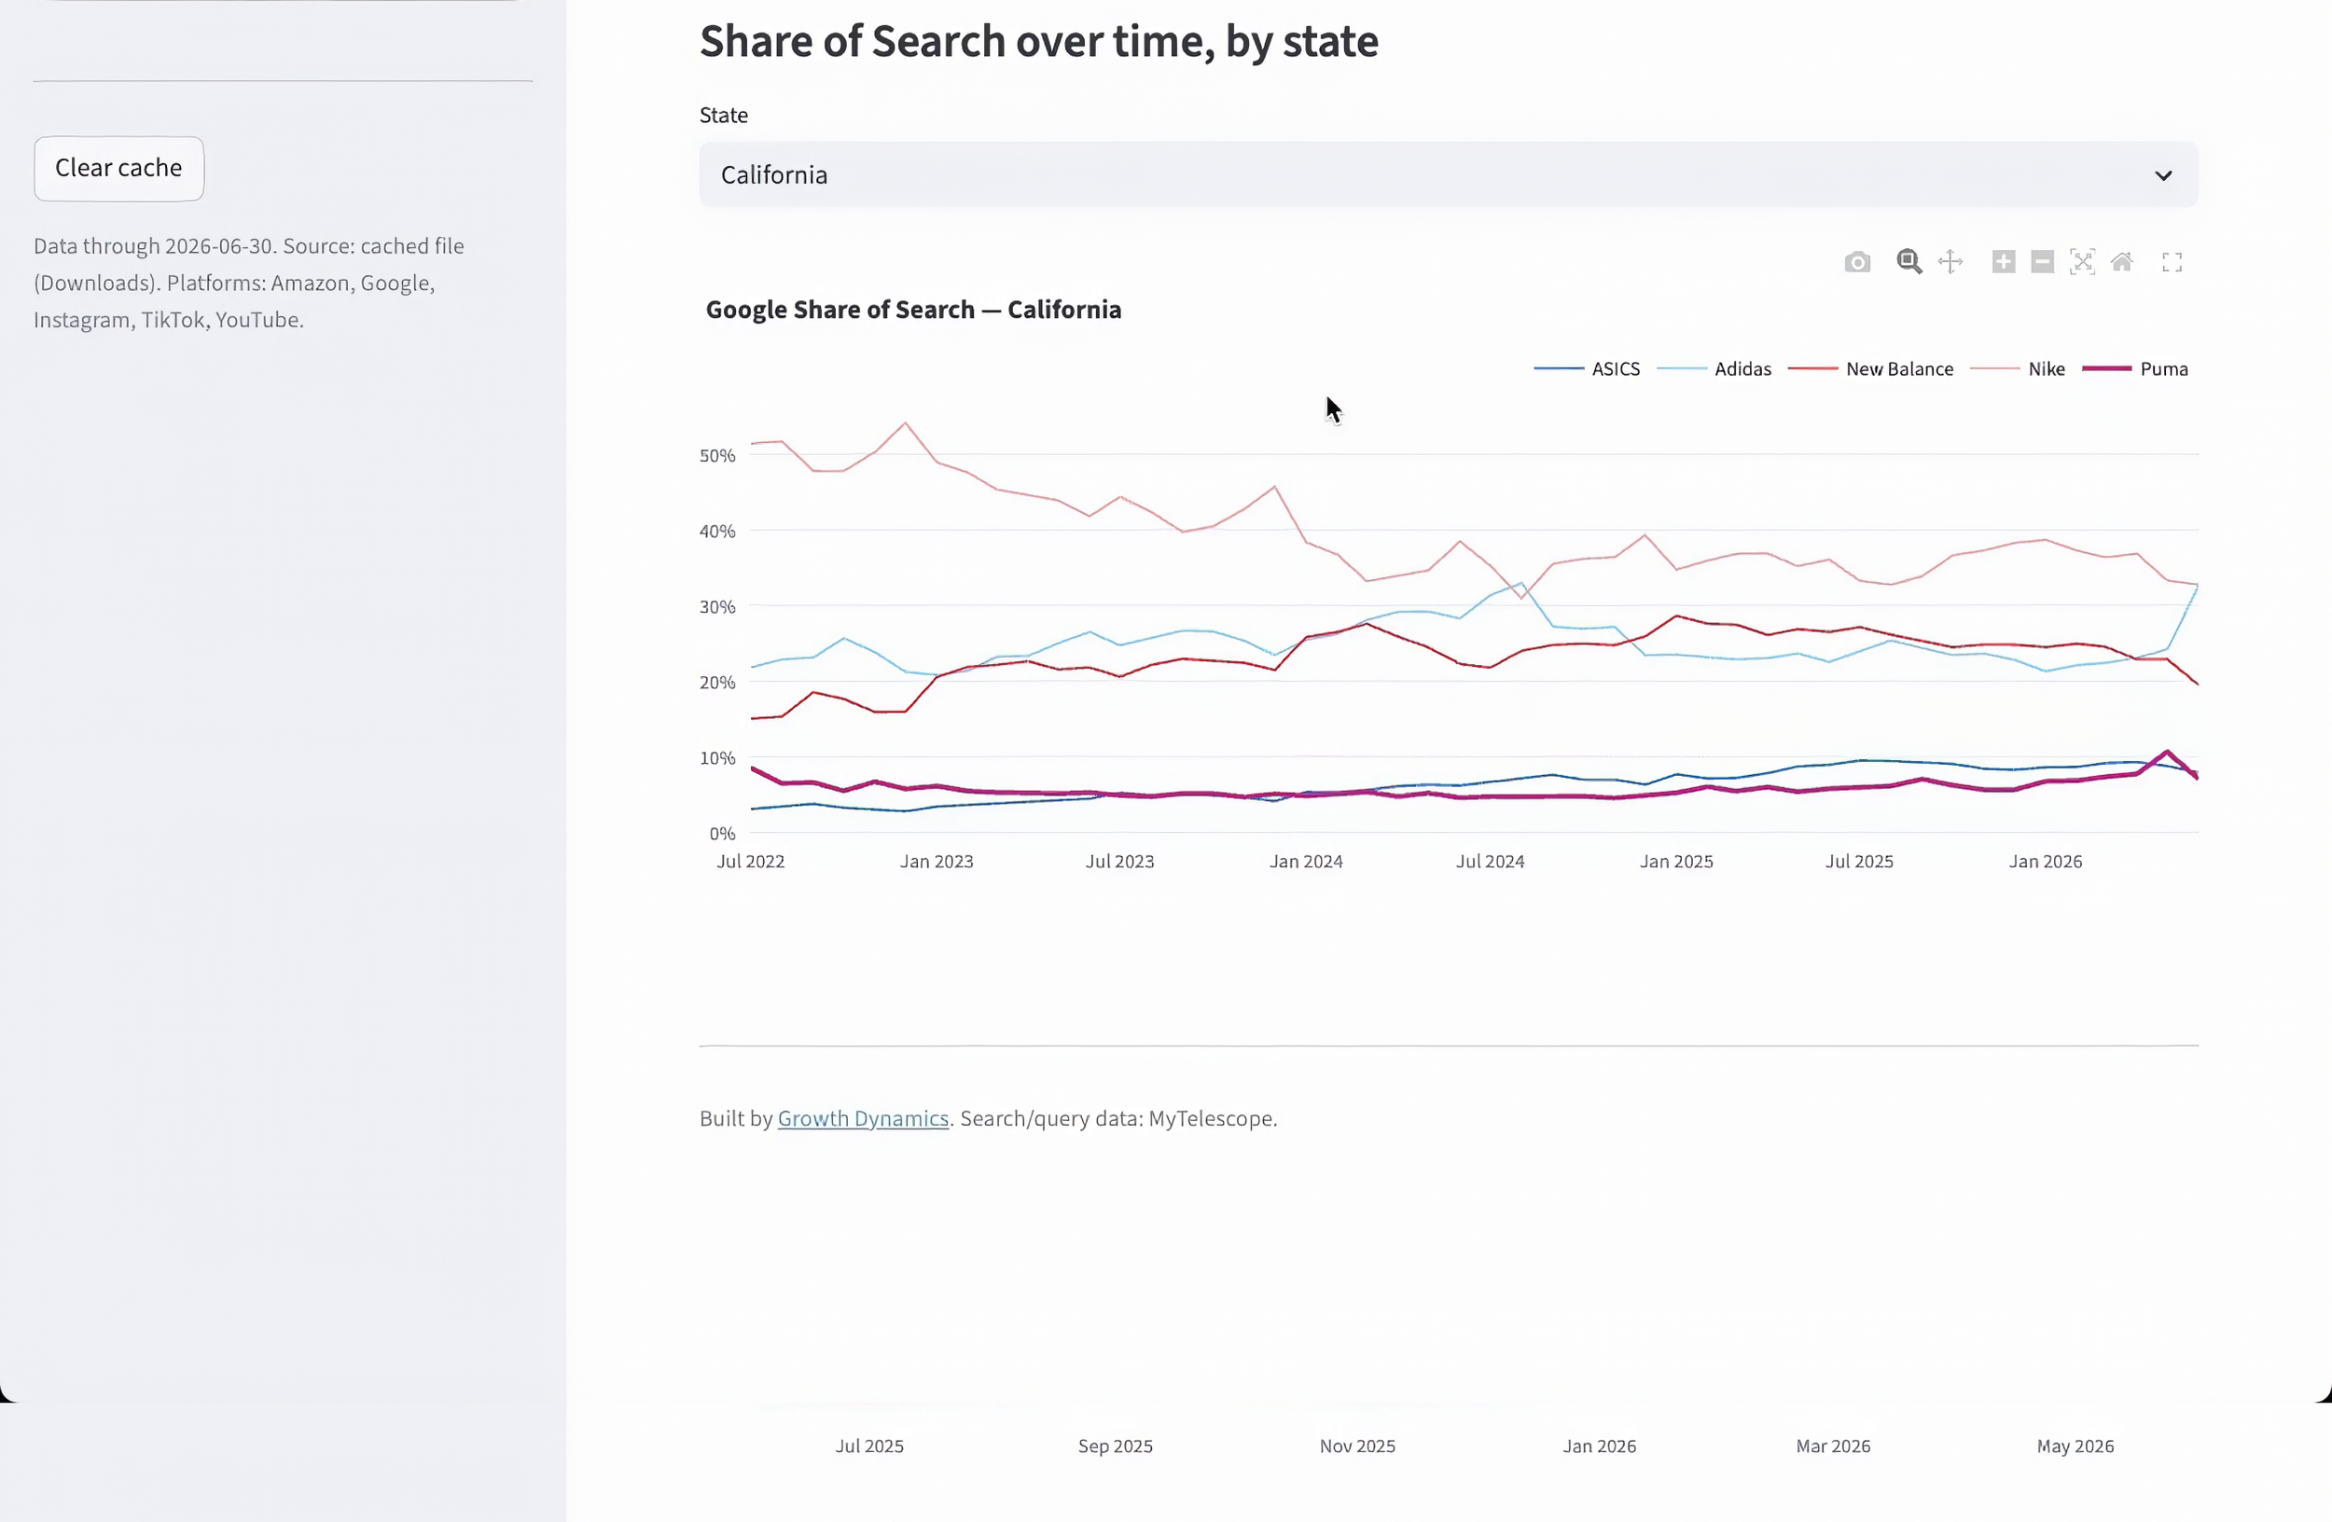Image resolution: width=2332 pixels, height=1522 pixels.
Task: Open the Growth Dynamics link
Action: tap(863, 1118)
